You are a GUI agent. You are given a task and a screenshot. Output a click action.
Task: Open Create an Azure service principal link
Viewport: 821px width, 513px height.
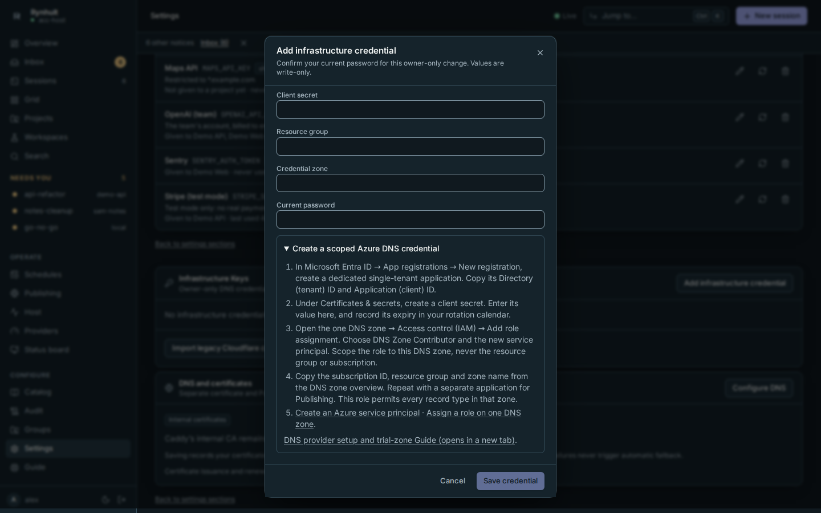tap(357, 413)
